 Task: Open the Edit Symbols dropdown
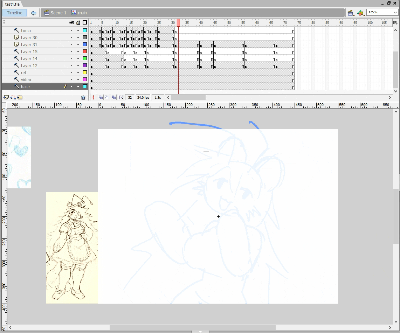pos(361,13)
